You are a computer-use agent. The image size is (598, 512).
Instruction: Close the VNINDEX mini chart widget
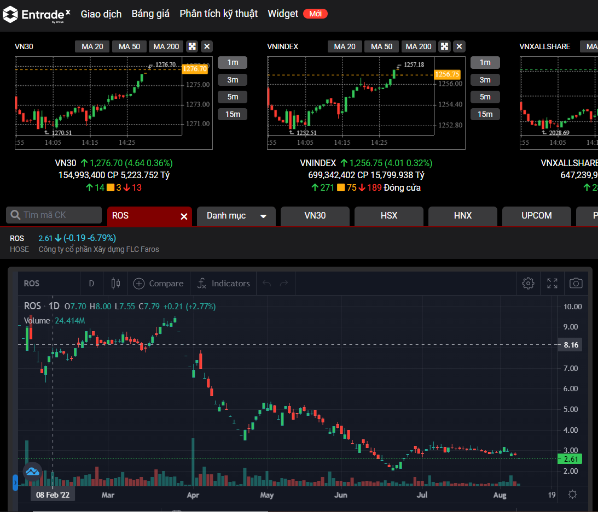[x=460, y=46]
